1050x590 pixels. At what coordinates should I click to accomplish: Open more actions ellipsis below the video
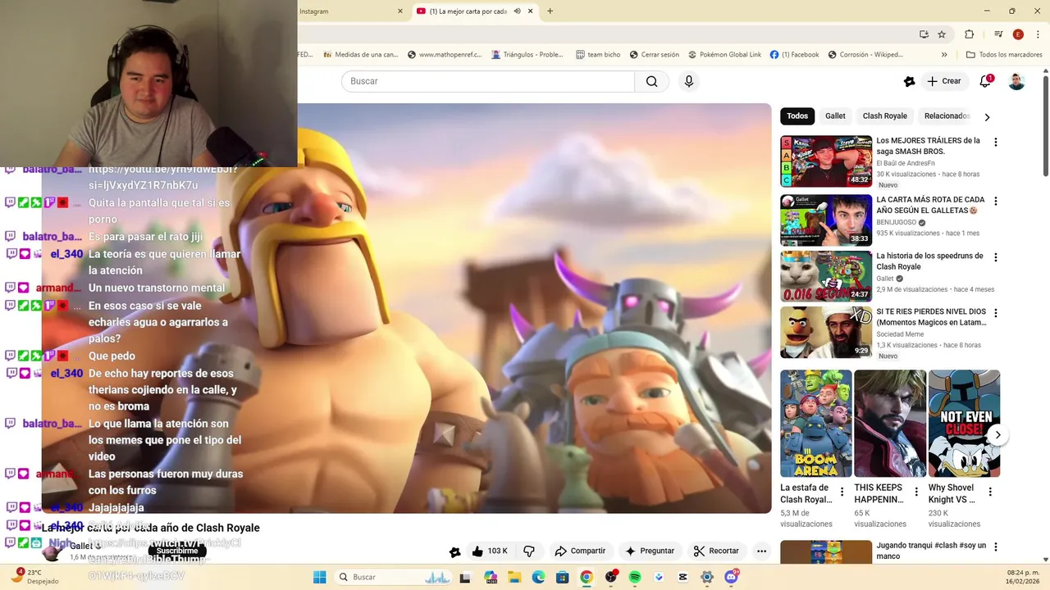761,551
